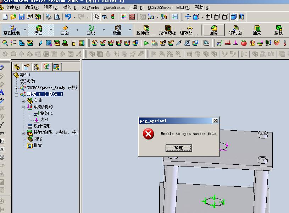Click the upper-right bolt hole on plate

(263, 135)
